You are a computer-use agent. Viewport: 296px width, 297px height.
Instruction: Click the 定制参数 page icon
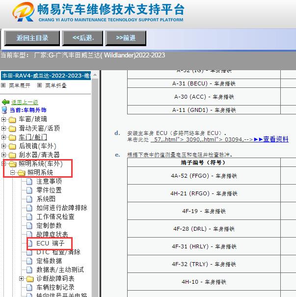29,226
